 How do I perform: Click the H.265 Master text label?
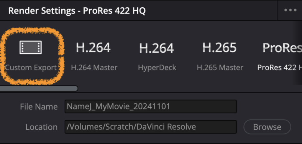point(220,67)
